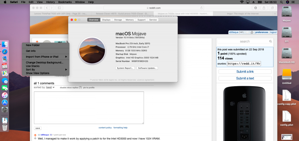
Task: Open the Service tab
Action: pyautogui.click(x=153, y=20)
